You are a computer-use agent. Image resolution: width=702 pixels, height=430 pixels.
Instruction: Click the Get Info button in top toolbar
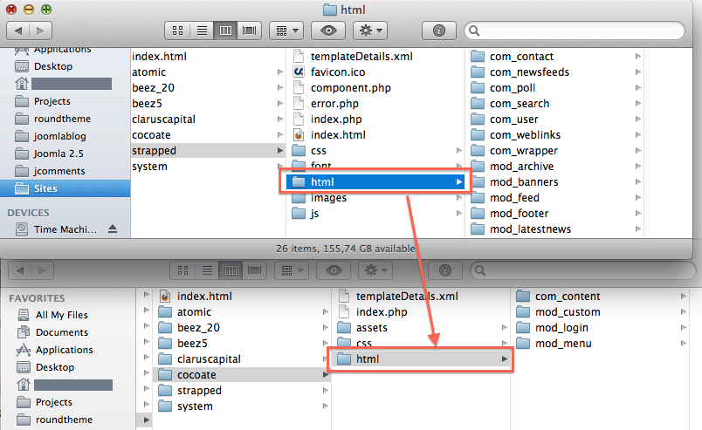pos(438,31)
